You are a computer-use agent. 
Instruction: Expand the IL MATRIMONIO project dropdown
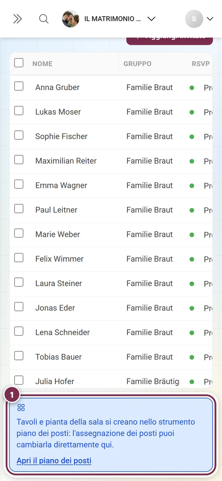point(151,19)
